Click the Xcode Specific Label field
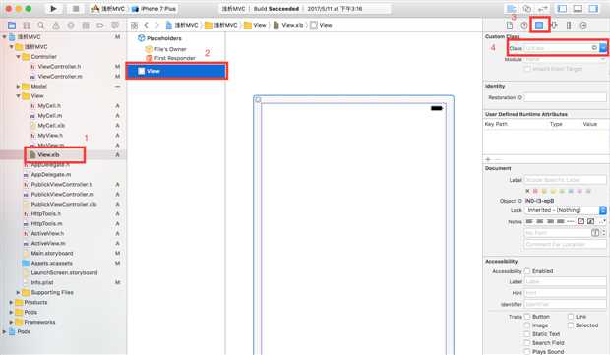 [566, 180]
